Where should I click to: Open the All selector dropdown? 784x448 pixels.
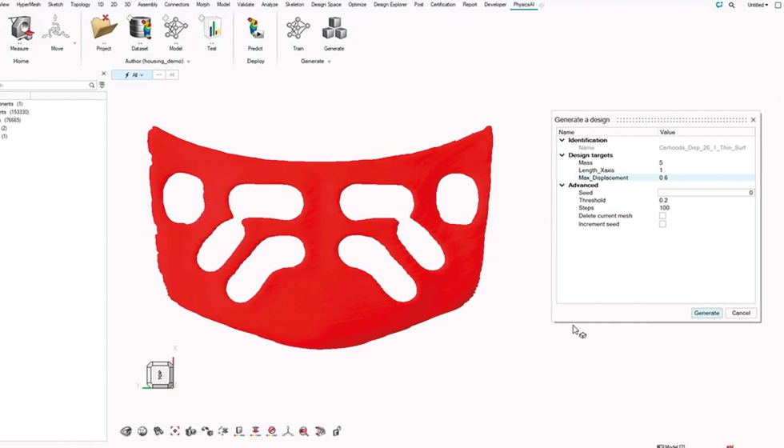click(x=132, y=75)
